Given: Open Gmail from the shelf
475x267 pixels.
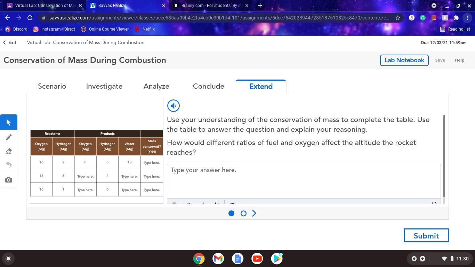Looking at the screenshot, I should (218, 259).
